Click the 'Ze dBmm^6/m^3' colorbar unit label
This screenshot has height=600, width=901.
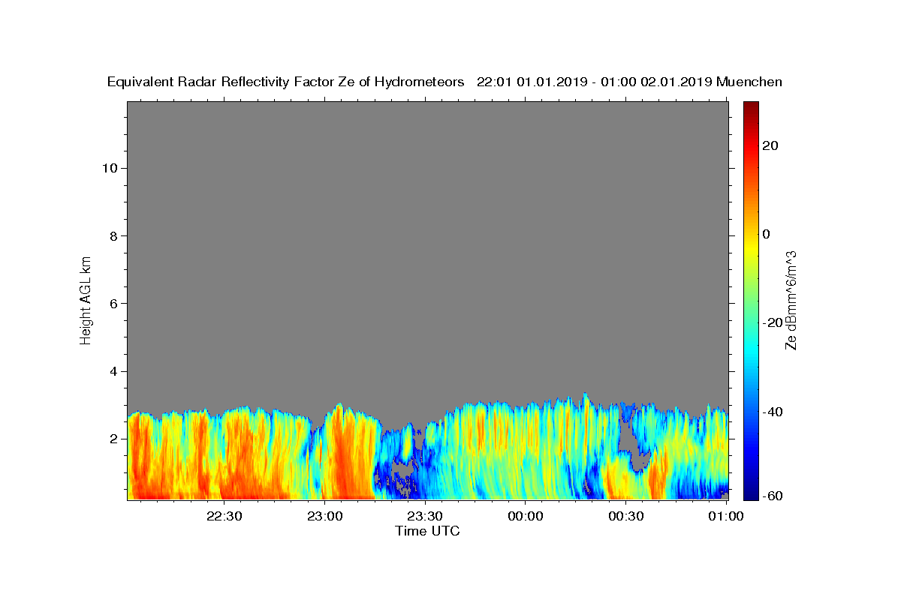pos(791,301)
